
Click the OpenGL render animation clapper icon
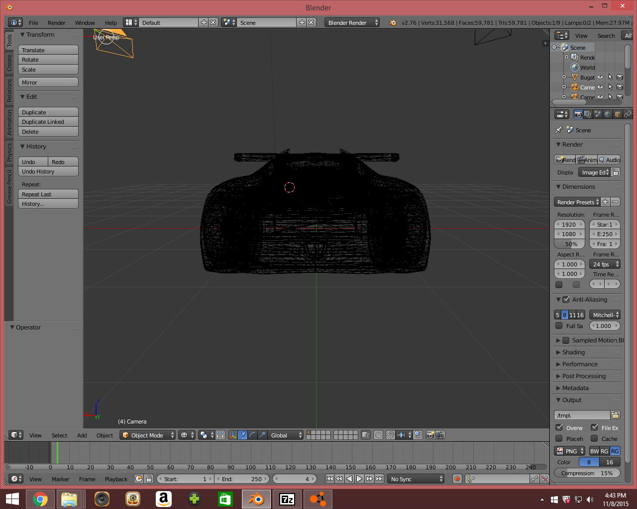pos(440,435)
